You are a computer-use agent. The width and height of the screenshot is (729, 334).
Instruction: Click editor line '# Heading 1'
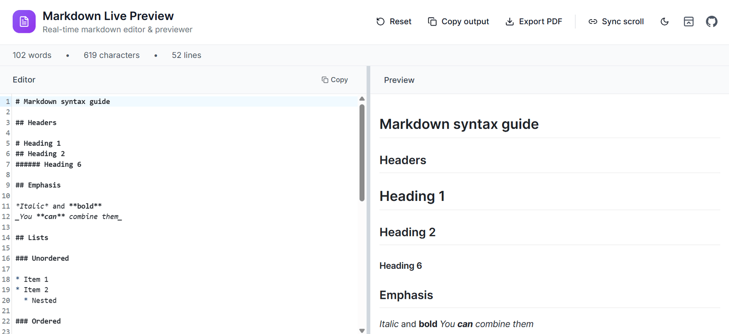pyautogui.click(x=38, y=143)
